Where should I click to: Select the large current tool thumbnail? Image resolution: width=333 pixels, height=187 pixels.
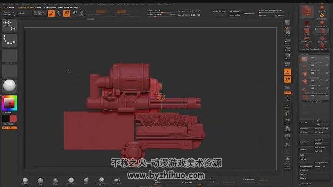pos(306,12)
